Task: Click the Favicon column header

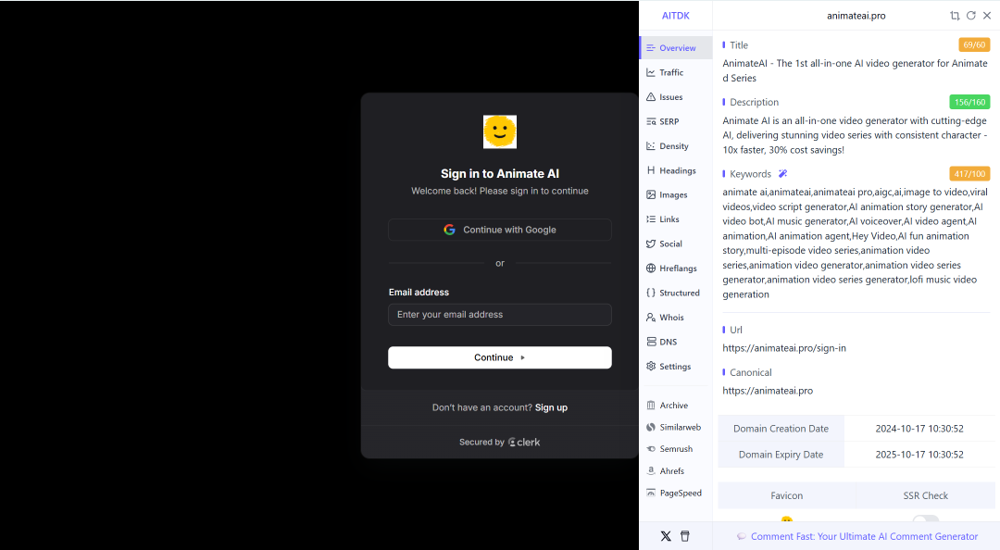Action: (x=786, y=495)
